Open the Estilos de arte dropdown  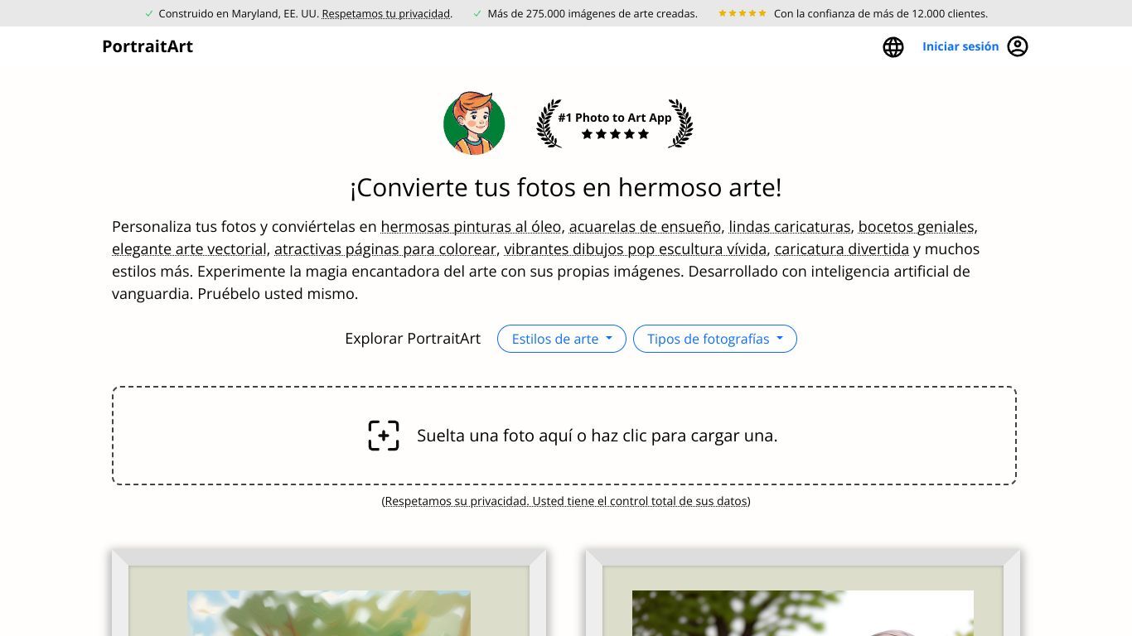[x=562, y=339]
